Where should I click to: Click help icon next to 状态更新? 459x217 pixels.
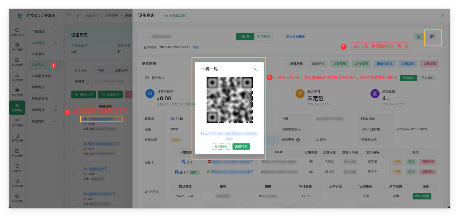pyautogui.click(x=298, y=140)
